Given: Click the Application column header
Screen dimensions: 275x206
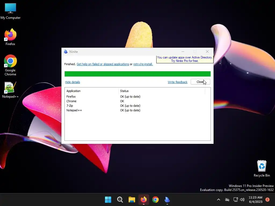Looking at the screenshot, I should coord(92,91).
